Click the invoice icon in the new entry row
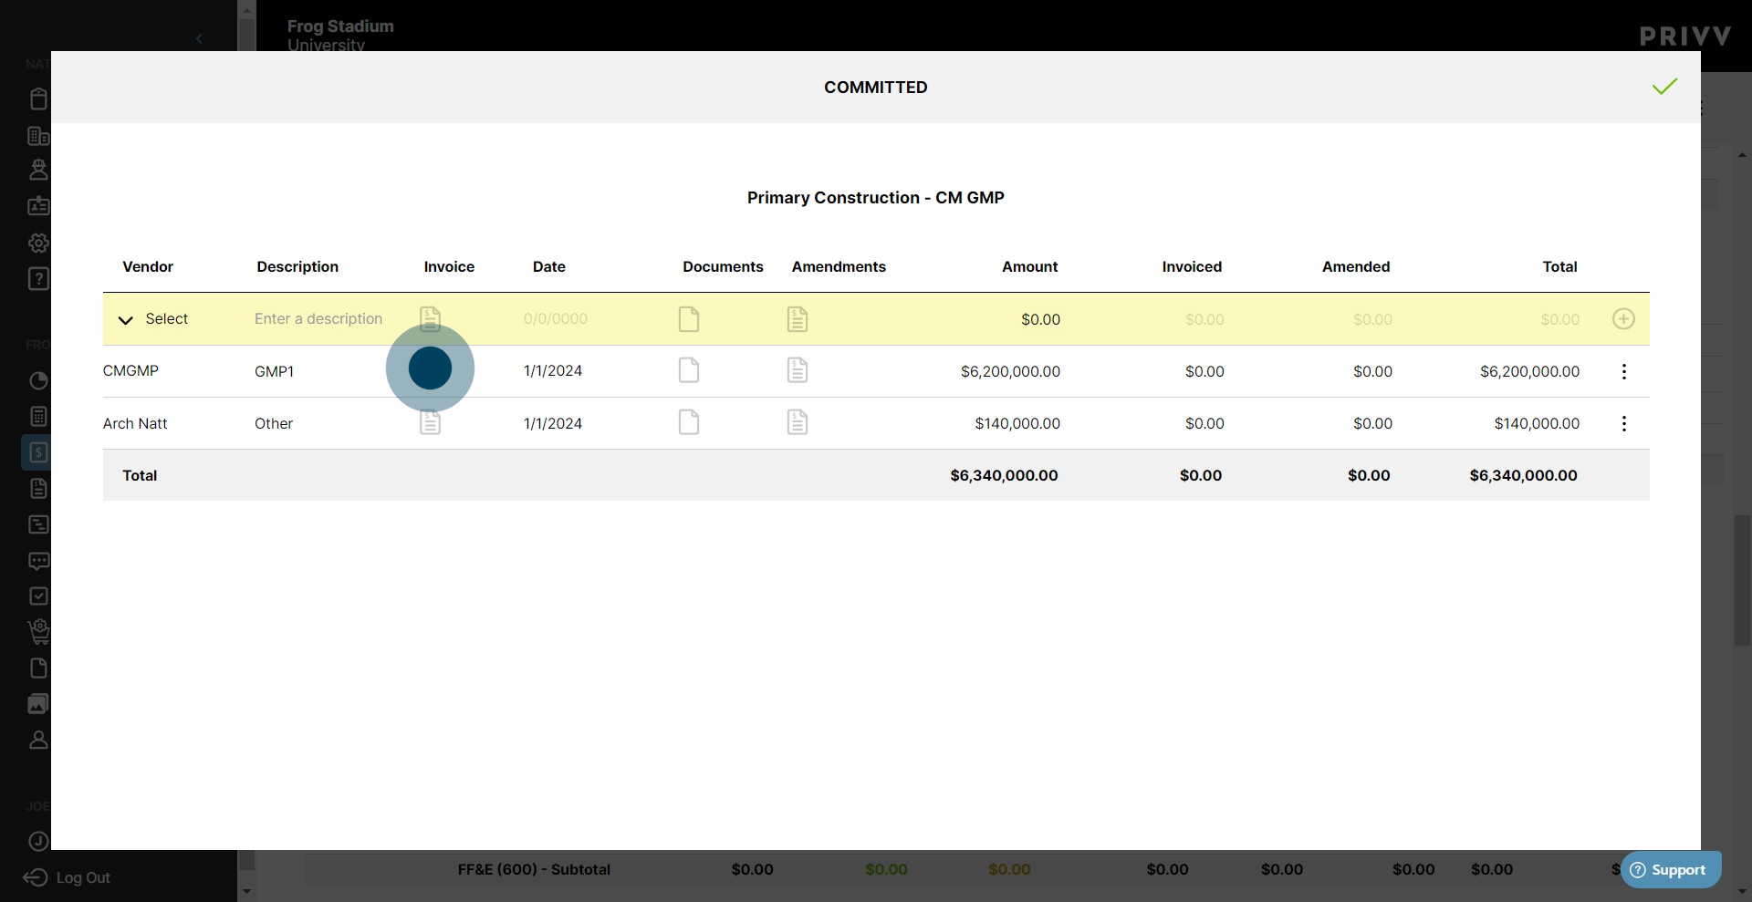The image size is (1752, 902). (x=430, y=318)
